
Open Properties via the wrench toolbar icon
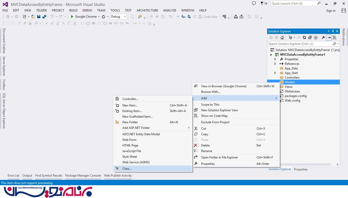pos(323,38)
